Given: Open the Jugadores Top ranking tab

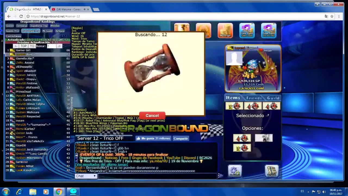Looking at the screenshot, I should (x=39, y=26).
